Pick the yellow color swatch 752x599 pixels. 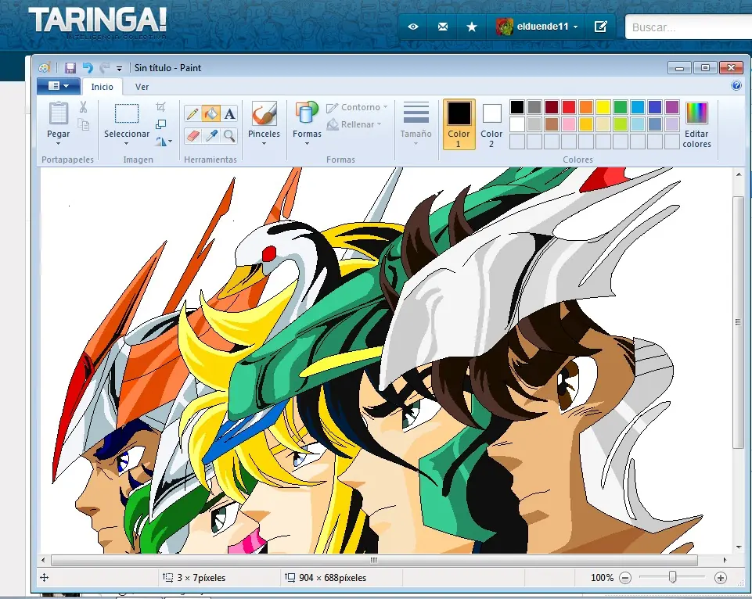coord(603,107)
